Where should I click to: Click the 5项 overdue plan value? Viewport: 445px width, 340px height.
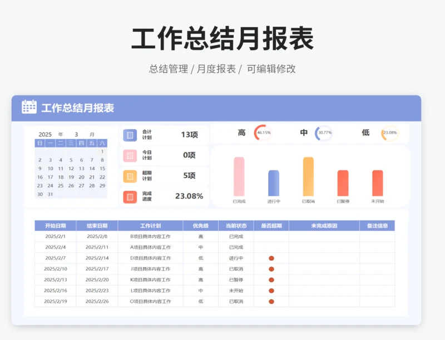[189, 176]
